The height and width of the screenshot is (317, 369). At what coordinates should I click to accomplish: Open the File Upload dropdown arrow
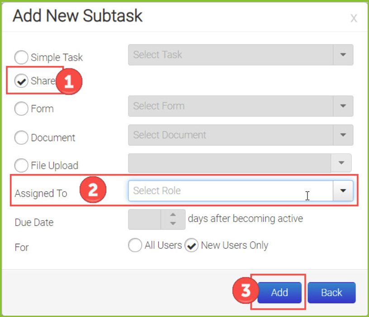pos(341,163)
